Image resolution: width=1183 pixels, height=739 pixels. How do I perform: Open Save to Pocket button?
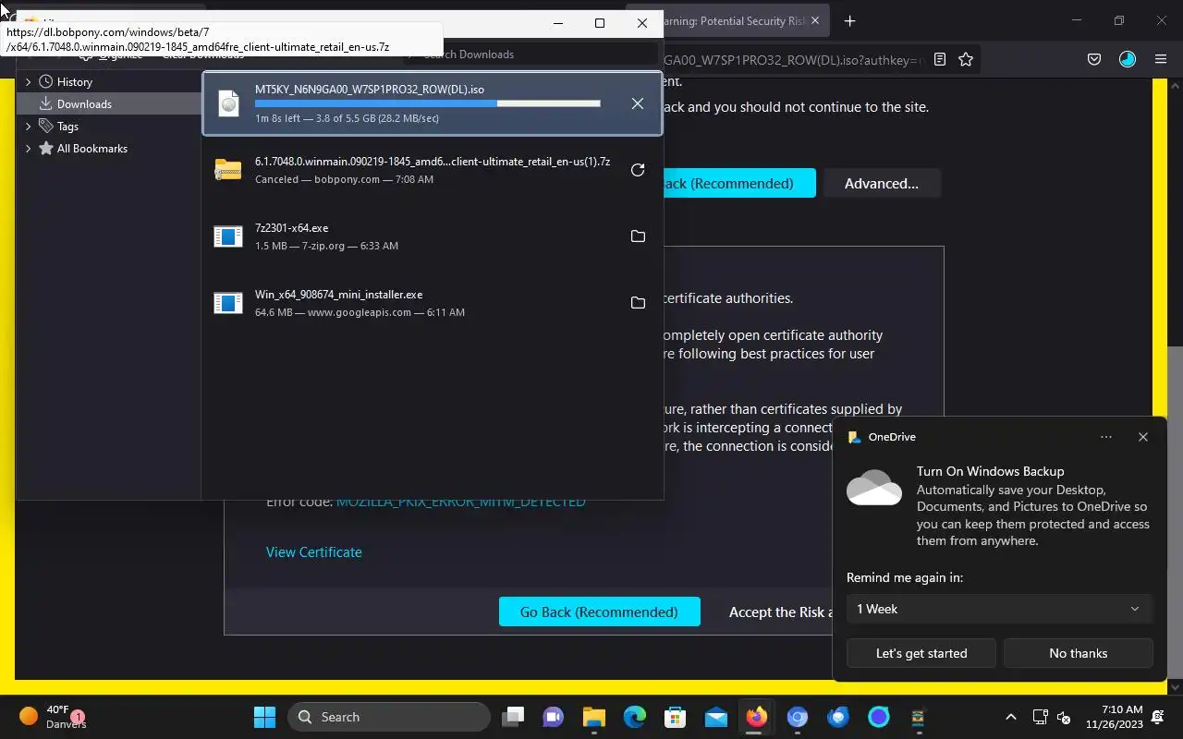point(1094,59)
